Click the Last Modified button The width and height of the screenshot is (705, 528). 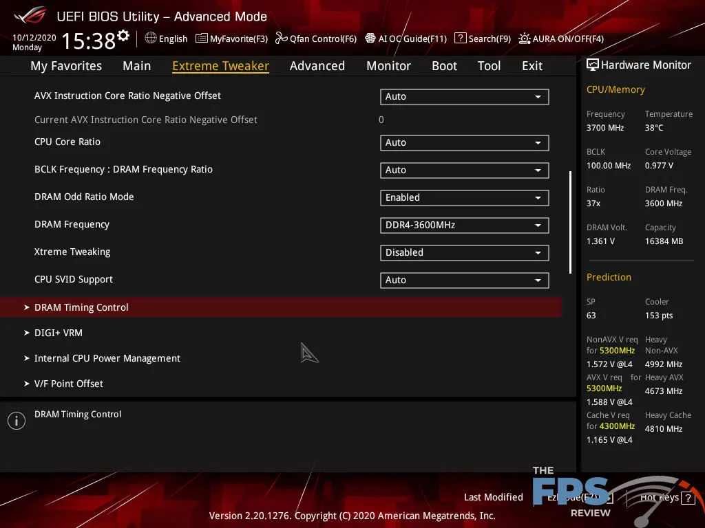(493, 497)
